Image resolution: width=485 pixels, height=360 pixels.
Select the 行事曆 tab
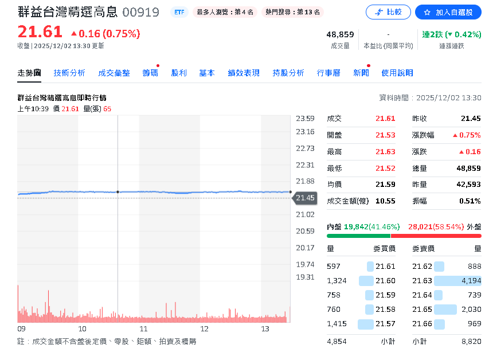pos(328,73)
